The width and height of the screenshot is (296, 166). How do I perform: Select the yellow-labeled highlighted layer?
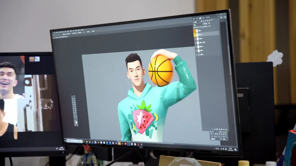click(x=206, y=35)
